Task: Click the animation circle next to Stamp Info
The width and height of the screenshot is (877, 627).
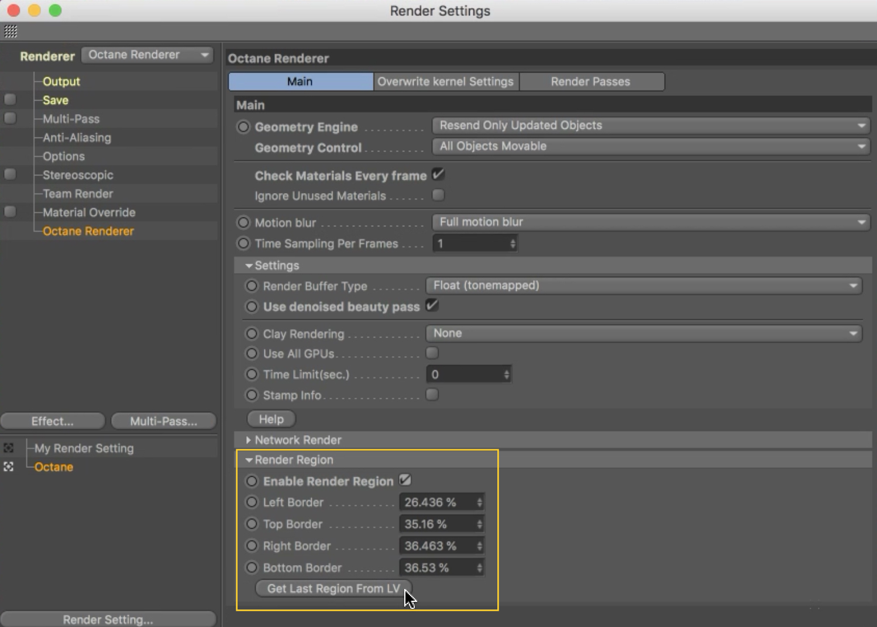Action: coord(252,395)
